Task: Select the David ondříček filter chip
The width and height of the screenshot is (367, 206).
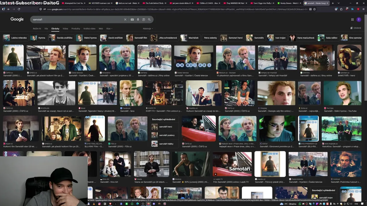Action: coord(112,38)
